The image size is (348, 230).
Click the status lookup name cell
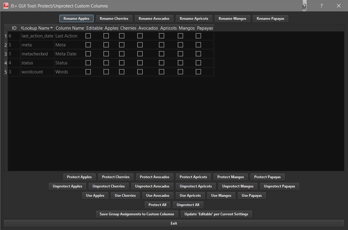[37, 63]
